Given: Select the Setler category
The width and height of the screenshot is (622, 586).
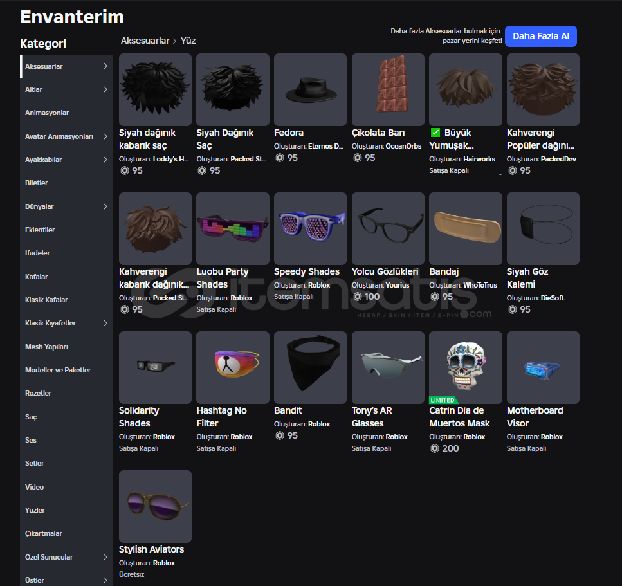Looking at the screenshot, I should click(x=66, y=463).
